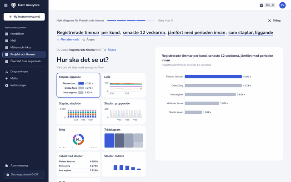Select the Staplar, staplade chart card
The width and height of the screenshot is (291, 182).
(x=78, y=111)
